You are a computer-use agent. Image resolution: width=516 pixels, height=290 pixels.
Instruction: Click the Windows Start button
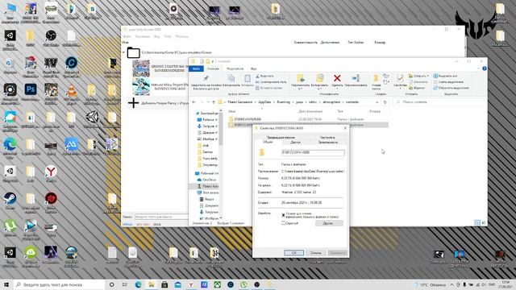[6, 284]
